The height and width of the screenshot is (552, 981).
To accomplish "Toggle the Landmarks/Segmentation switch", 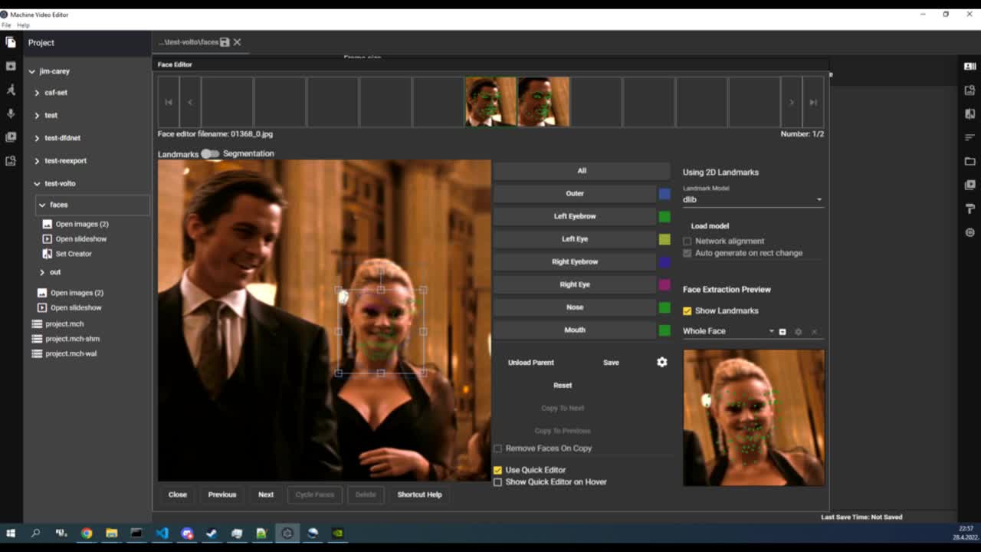I will tap(210, 154).
